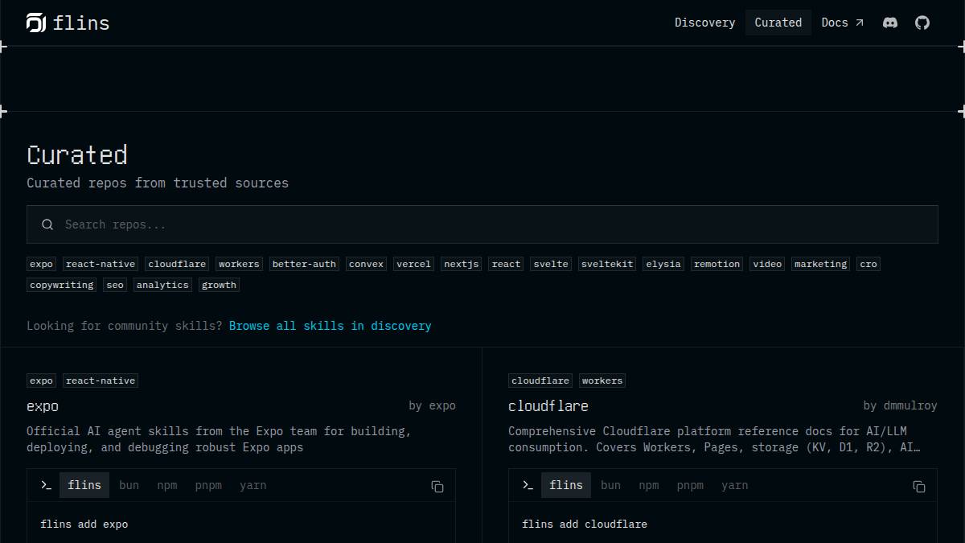Select the bun tab on expo card
Viewport: 965px width, 543px height.
[x=129, y=485]
